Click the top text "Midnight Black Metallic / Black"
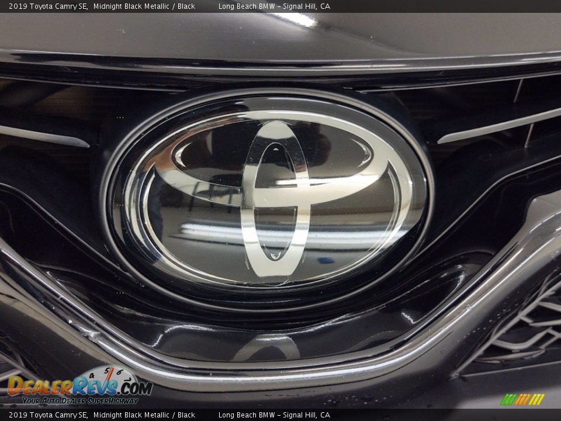 [144, 6]
